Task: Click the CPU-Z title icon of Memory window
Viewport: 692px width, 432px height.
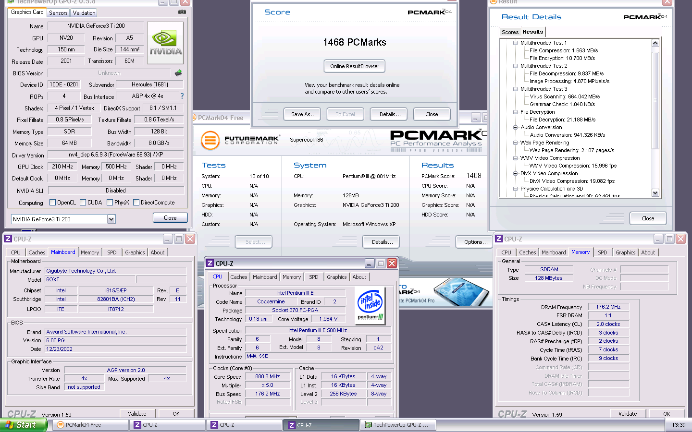Action: 499,239
